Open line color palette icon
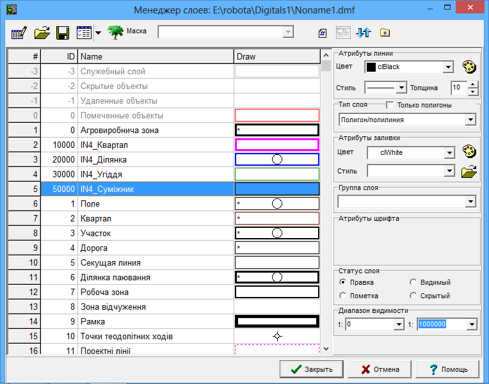Screen dimensions: 489x384 click(x=469, y=67)
